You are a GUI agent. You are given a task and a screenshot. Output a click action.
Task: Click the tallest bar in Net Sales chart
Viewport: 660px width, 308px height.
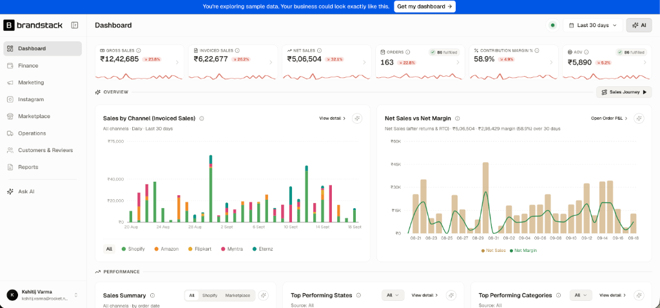click(485, 198)
